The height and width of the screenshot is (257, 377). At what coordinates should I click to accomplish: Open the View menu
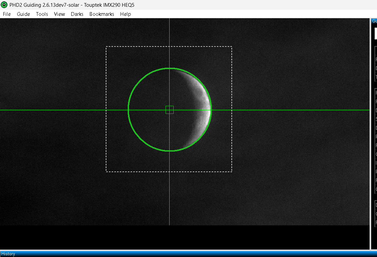click(59, 14)
